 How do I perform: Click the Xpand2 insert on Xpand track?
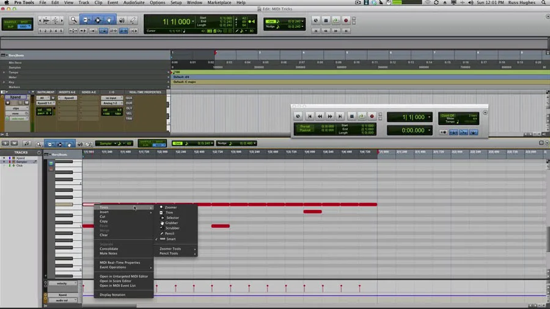68,98
